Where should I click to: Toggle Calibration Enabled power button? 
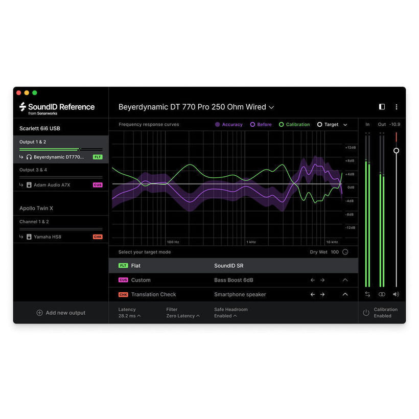pos(366,313)
